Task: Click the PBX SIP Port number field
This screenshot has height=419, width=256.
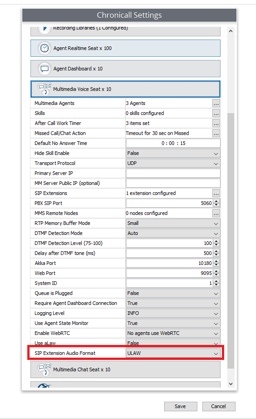Action: [170, 203]
